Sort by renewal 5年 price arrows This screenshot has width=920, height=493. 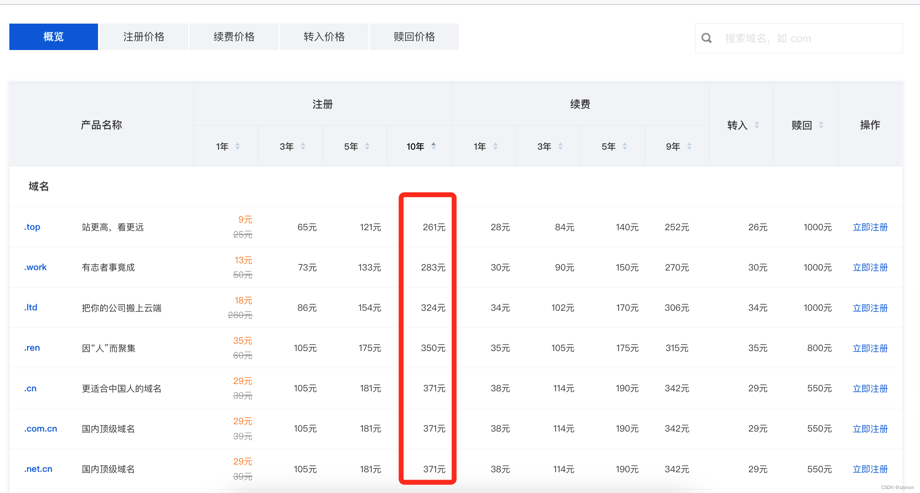click(625, 146)
